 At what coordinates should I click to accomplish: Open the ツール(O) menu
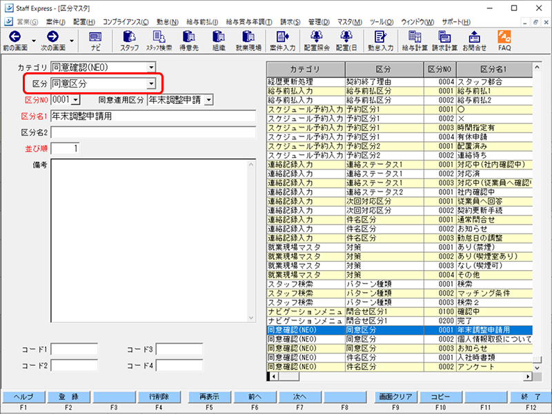pos(382,22)
